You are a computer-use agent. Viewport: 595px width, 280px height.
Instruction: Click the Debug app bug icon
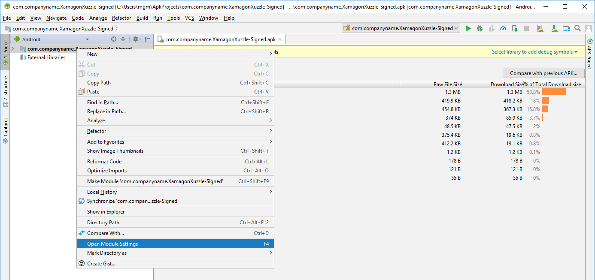(480, 28)
